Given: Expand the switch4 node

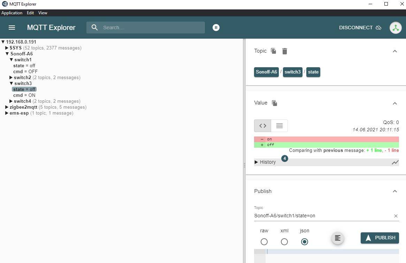Looking at the screenshot, I should point(11,101).
